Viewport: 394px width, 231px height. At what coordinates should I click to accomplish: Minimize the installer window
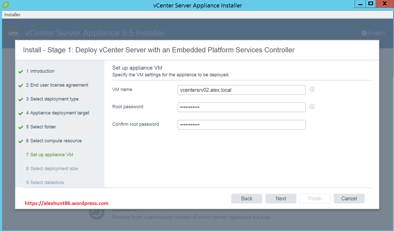360,4
